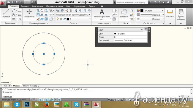Switch to the Лист2 layout tab
Screen dimensions: 193x108
[34, 86]
